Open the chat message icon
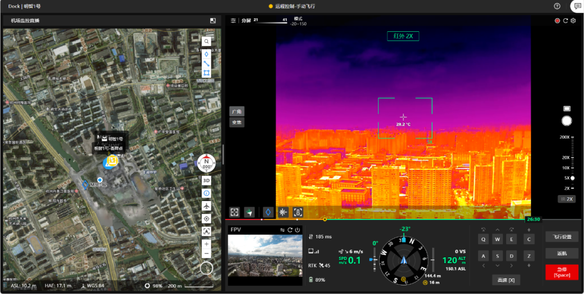The width and height of the screenshot is (584, 294). coord(578,6)
